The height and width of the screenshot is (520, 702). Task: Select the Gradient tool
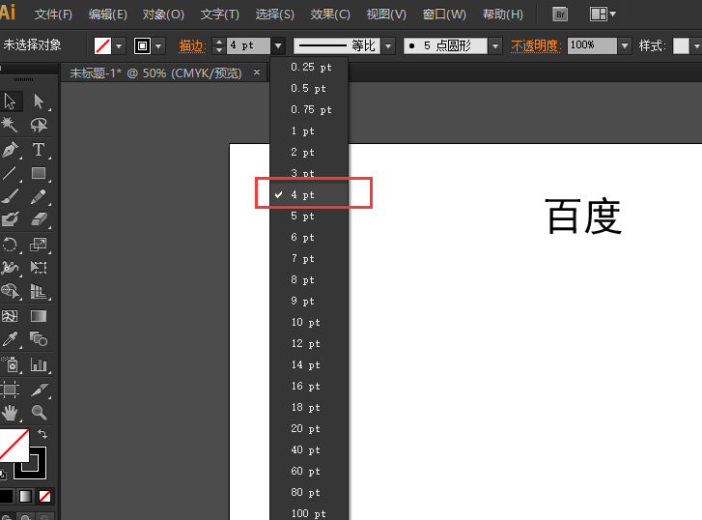tap(39, 316)
